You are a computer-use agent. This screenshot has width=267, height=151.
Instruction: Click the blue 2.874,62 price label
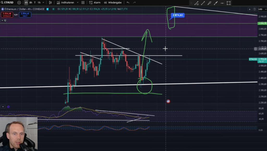click(178, 15)
